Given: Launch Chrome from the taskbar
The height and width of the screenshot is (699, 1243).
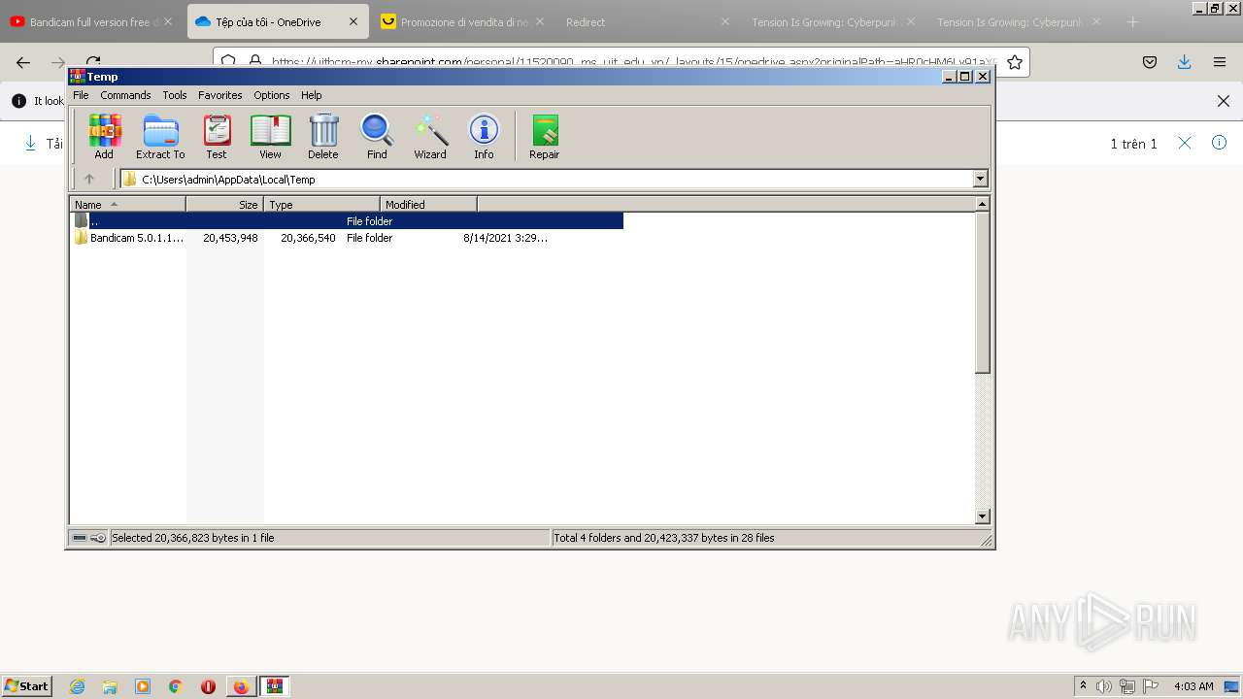Looking at the screenshot, I should (176, 686).
